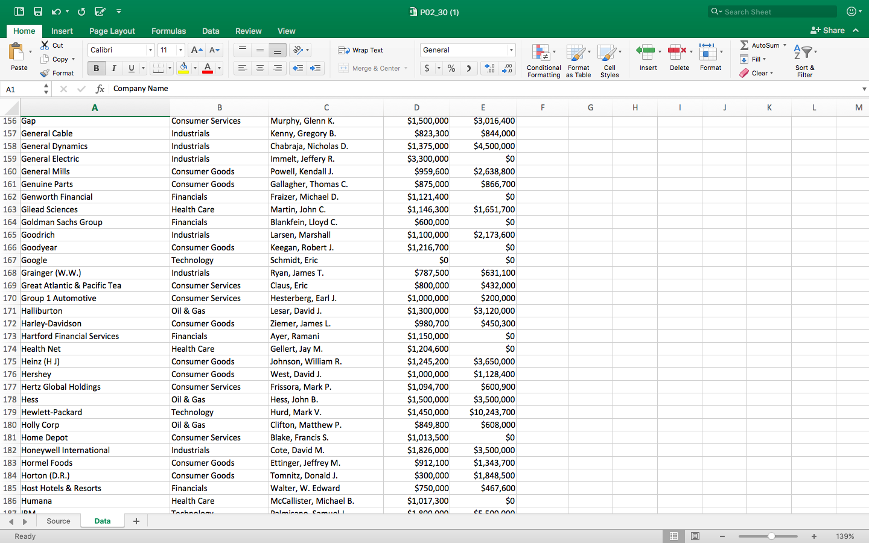The width and height of the screenshot is (869, 543).
Task: Click the Percent Style icon
Action: pos(451,68)
